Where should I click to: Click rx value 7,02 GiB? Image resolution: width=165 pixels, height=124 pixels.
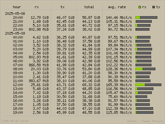pyautogui.click(x=41, y=93)
